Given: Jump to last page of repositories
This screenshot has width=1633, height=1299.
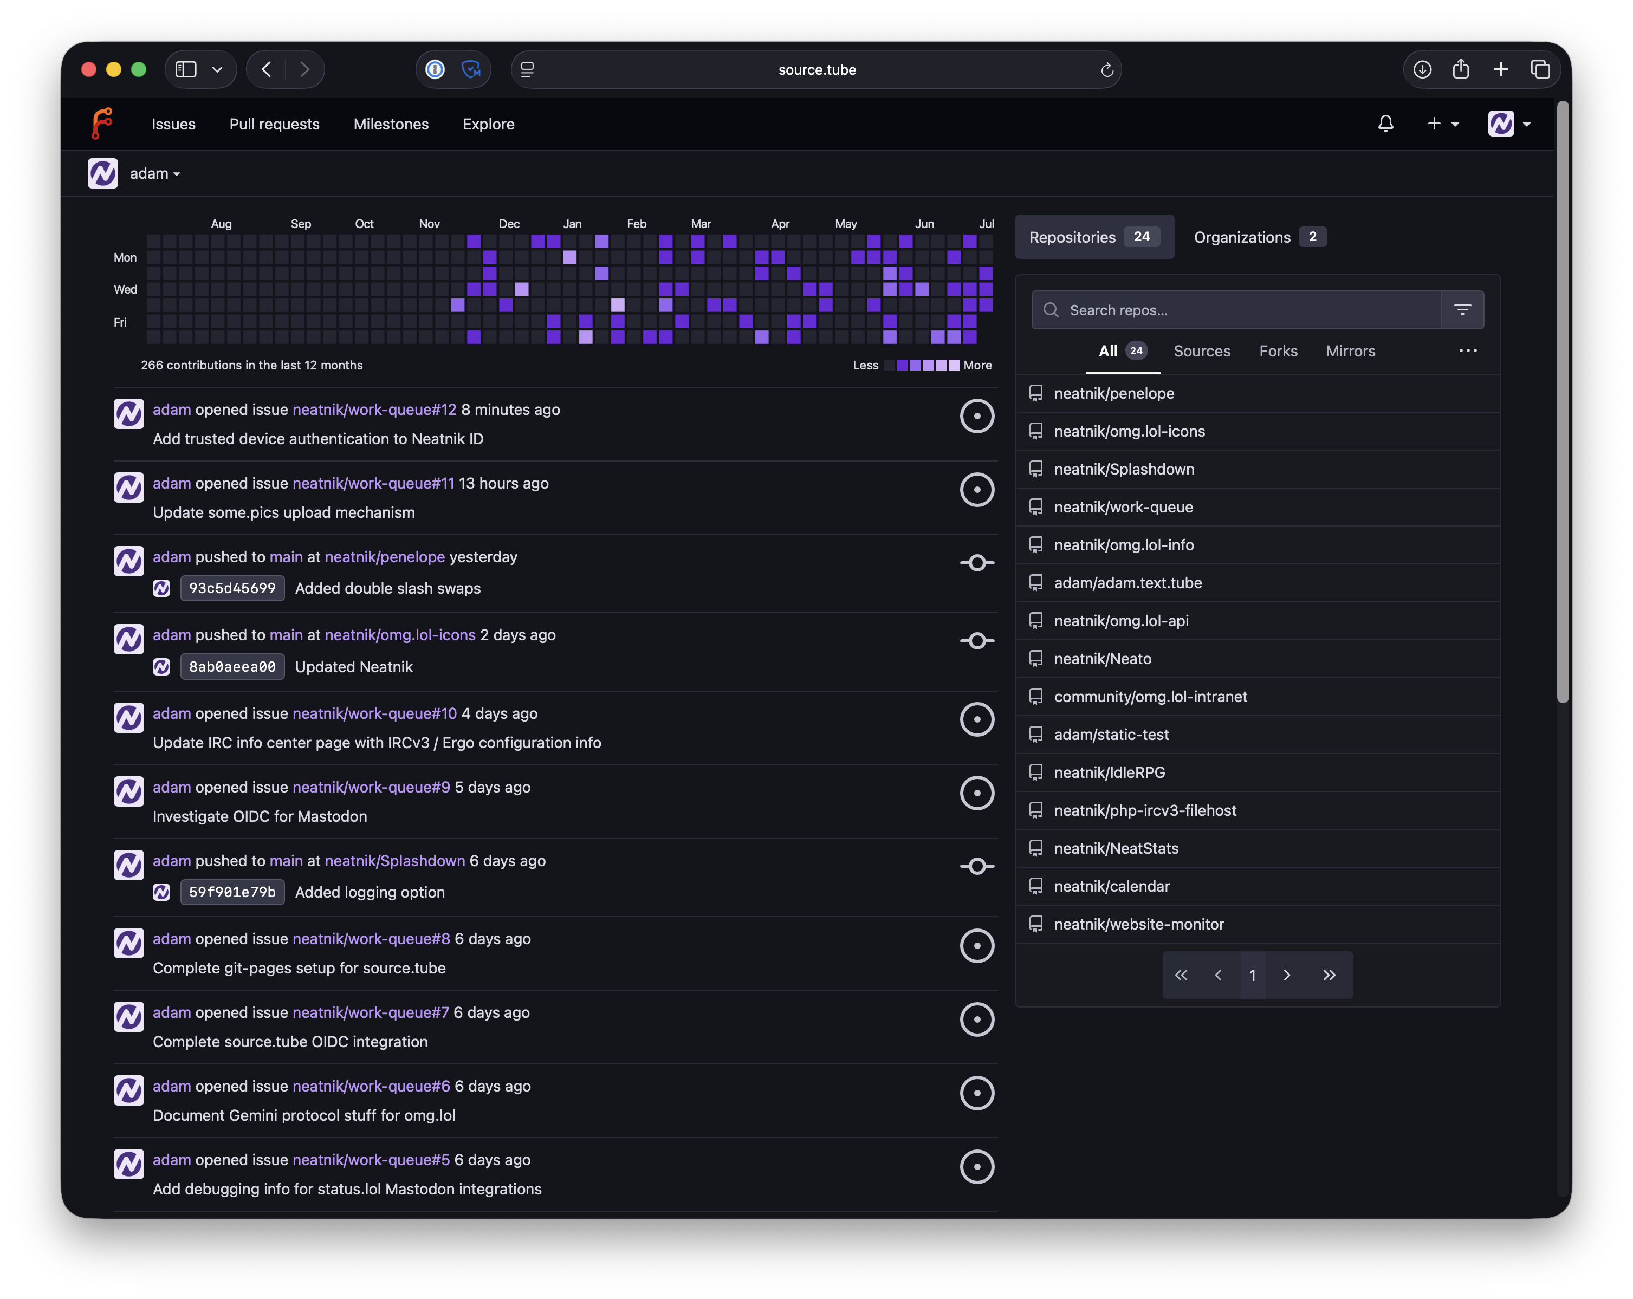Looking at the screenshot, I should (1329, 975).
